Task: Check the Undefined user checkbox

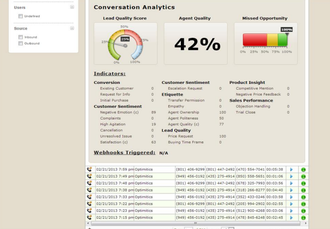Action: tap(20, 16)
